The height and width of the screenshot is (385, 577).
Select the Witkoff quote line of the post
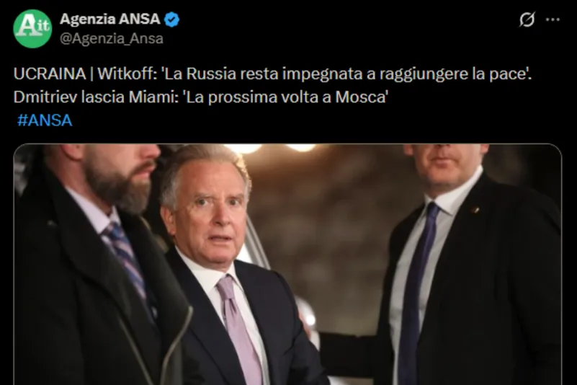(x=273, y=74)
